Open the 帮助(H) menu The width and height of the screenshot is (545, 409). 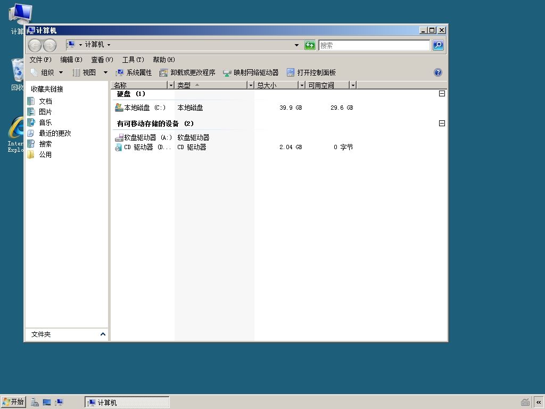click(x=164, y=60)
